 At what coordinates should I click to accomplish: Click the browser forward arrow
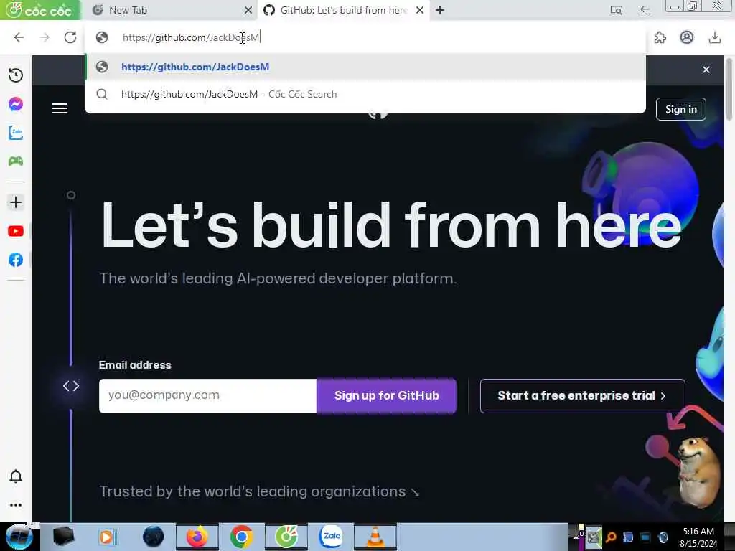pyautogui.click(x=45, y=37)
